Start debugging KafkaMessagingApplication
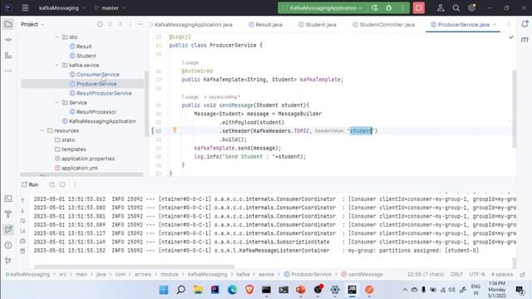This screenshot has width=532, height=299. point(389,7)
